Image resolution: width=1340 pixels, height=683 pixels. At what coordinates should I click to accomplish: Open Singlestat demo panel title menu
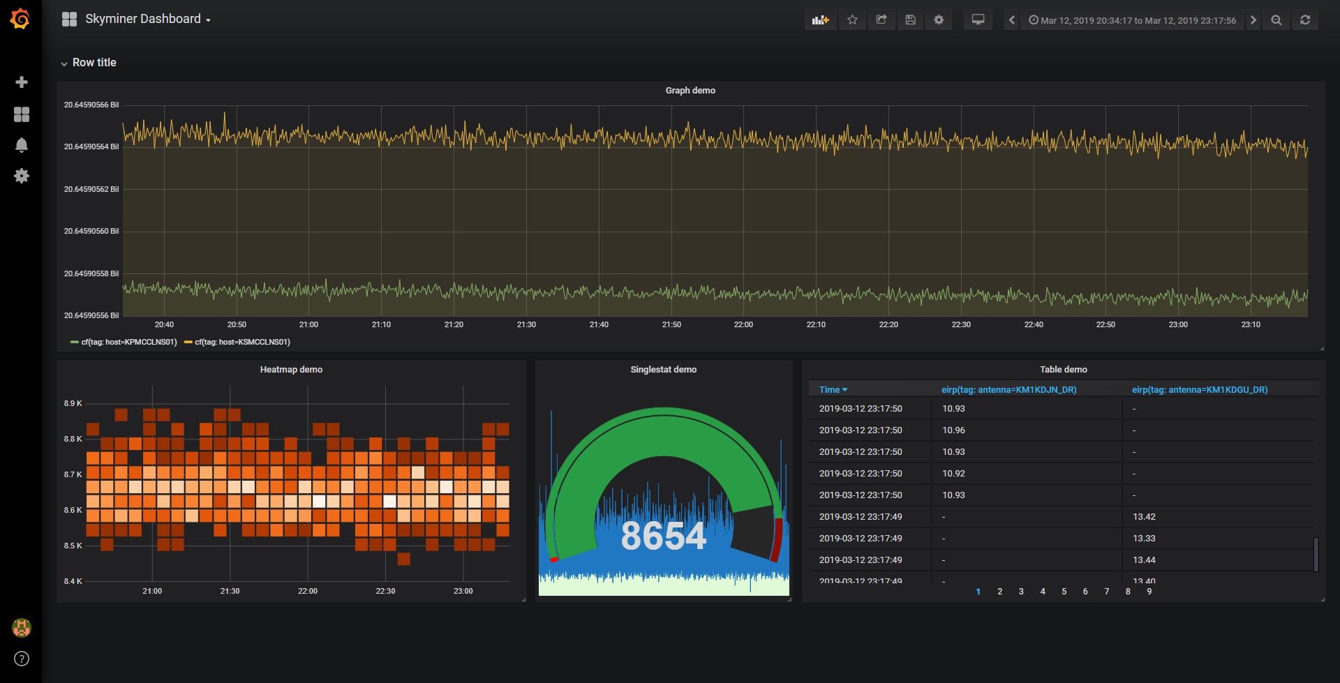[x=664, y=370]
